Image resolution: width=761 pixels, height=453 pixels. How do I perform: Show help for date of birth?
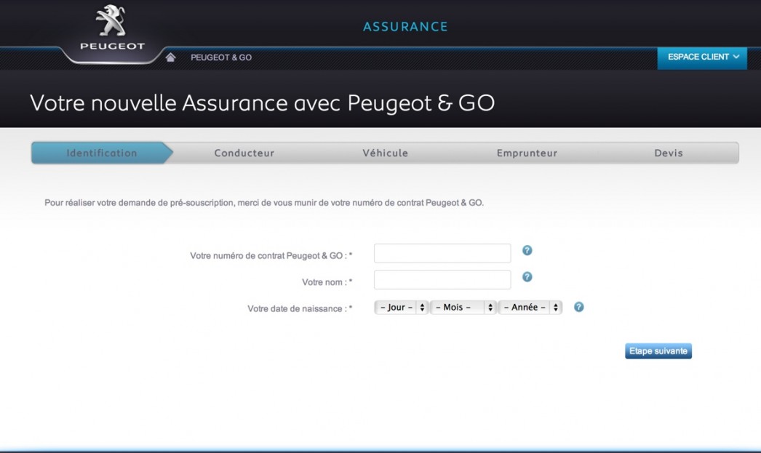pos(578,307)
